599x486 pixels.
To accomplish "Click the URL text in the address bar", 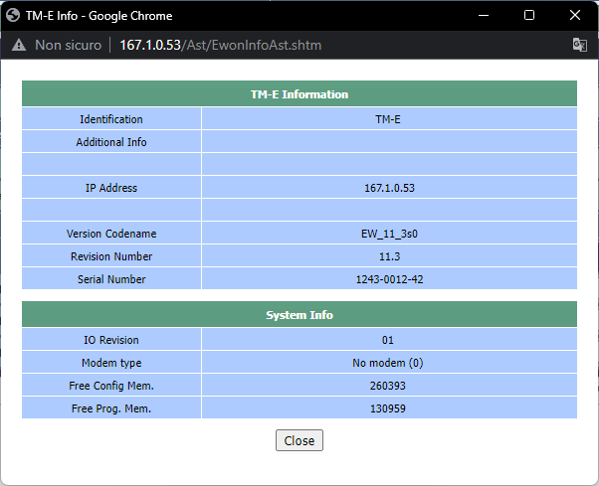I will [221, 45].
